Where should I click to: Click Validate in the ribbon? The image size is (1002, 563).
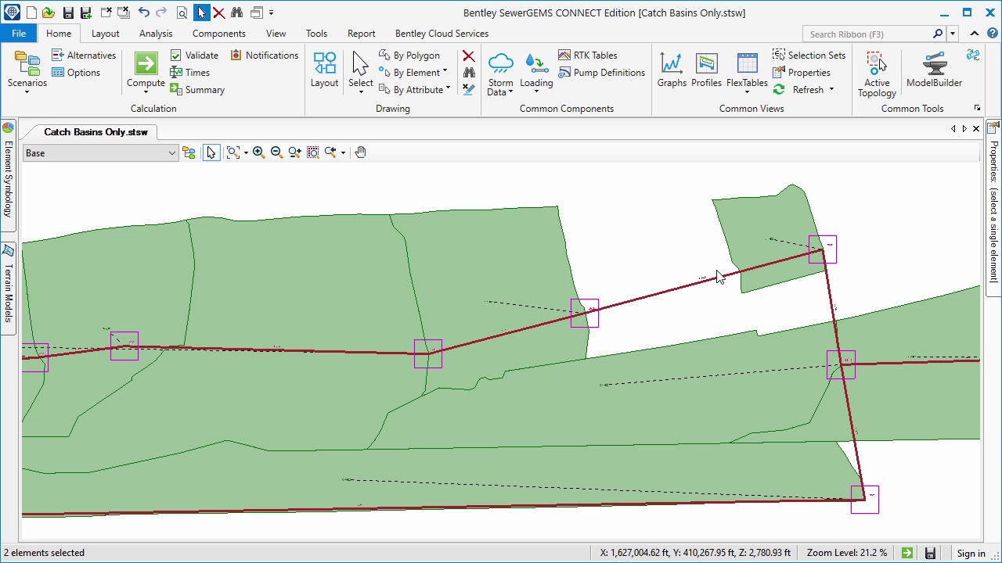pos(194,56)
